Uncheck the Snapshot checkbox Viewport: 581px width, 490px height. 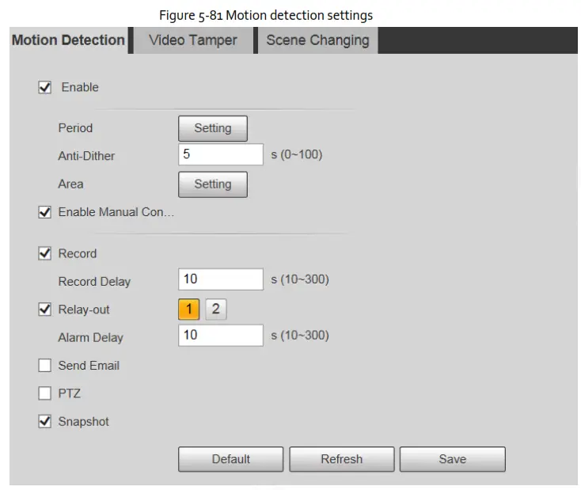(x=45, y=421)
